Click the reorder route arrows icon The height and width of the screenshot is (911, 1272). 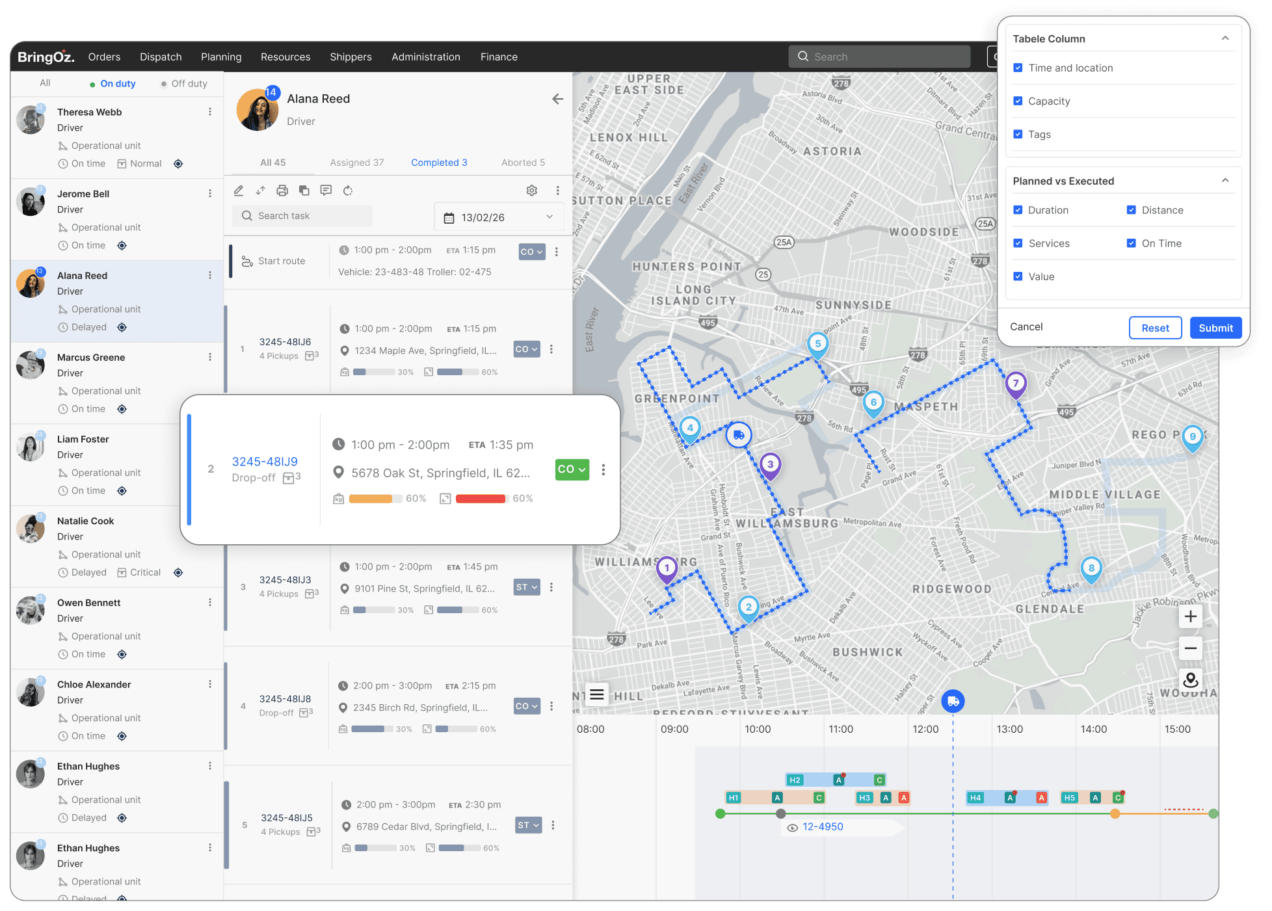[x=260, y=191]
